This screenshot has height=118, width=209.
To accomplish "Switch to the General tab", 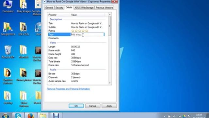I will [x=49, y=8].
